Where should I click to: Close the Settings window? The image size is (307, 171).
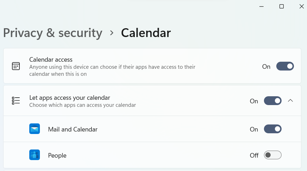(301, 6)
